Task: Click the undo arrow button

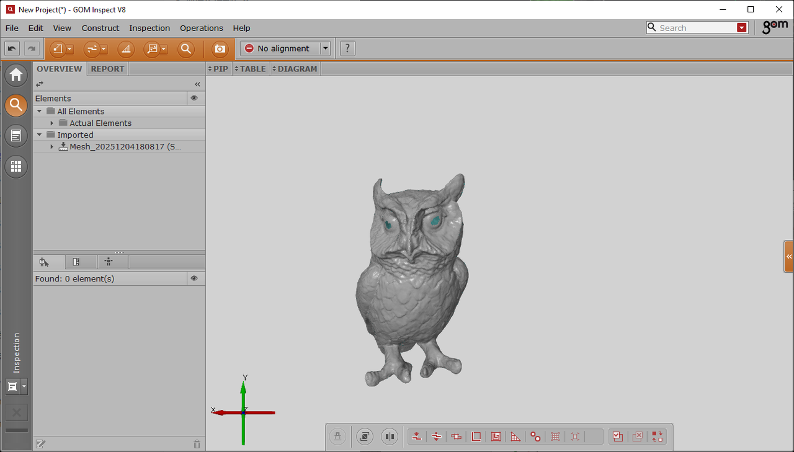Action: point(12,48)
